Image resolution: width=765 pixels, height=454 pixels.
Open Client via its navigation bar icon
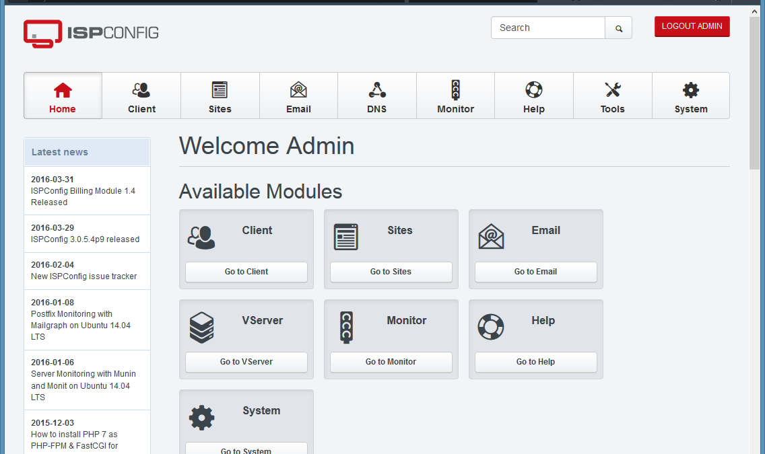coord(141,90)
